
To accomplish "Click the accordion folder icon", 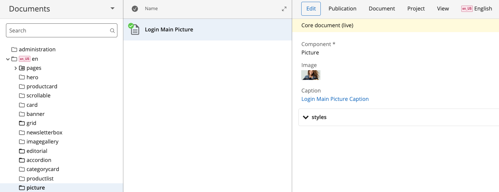I will point(22,160).
